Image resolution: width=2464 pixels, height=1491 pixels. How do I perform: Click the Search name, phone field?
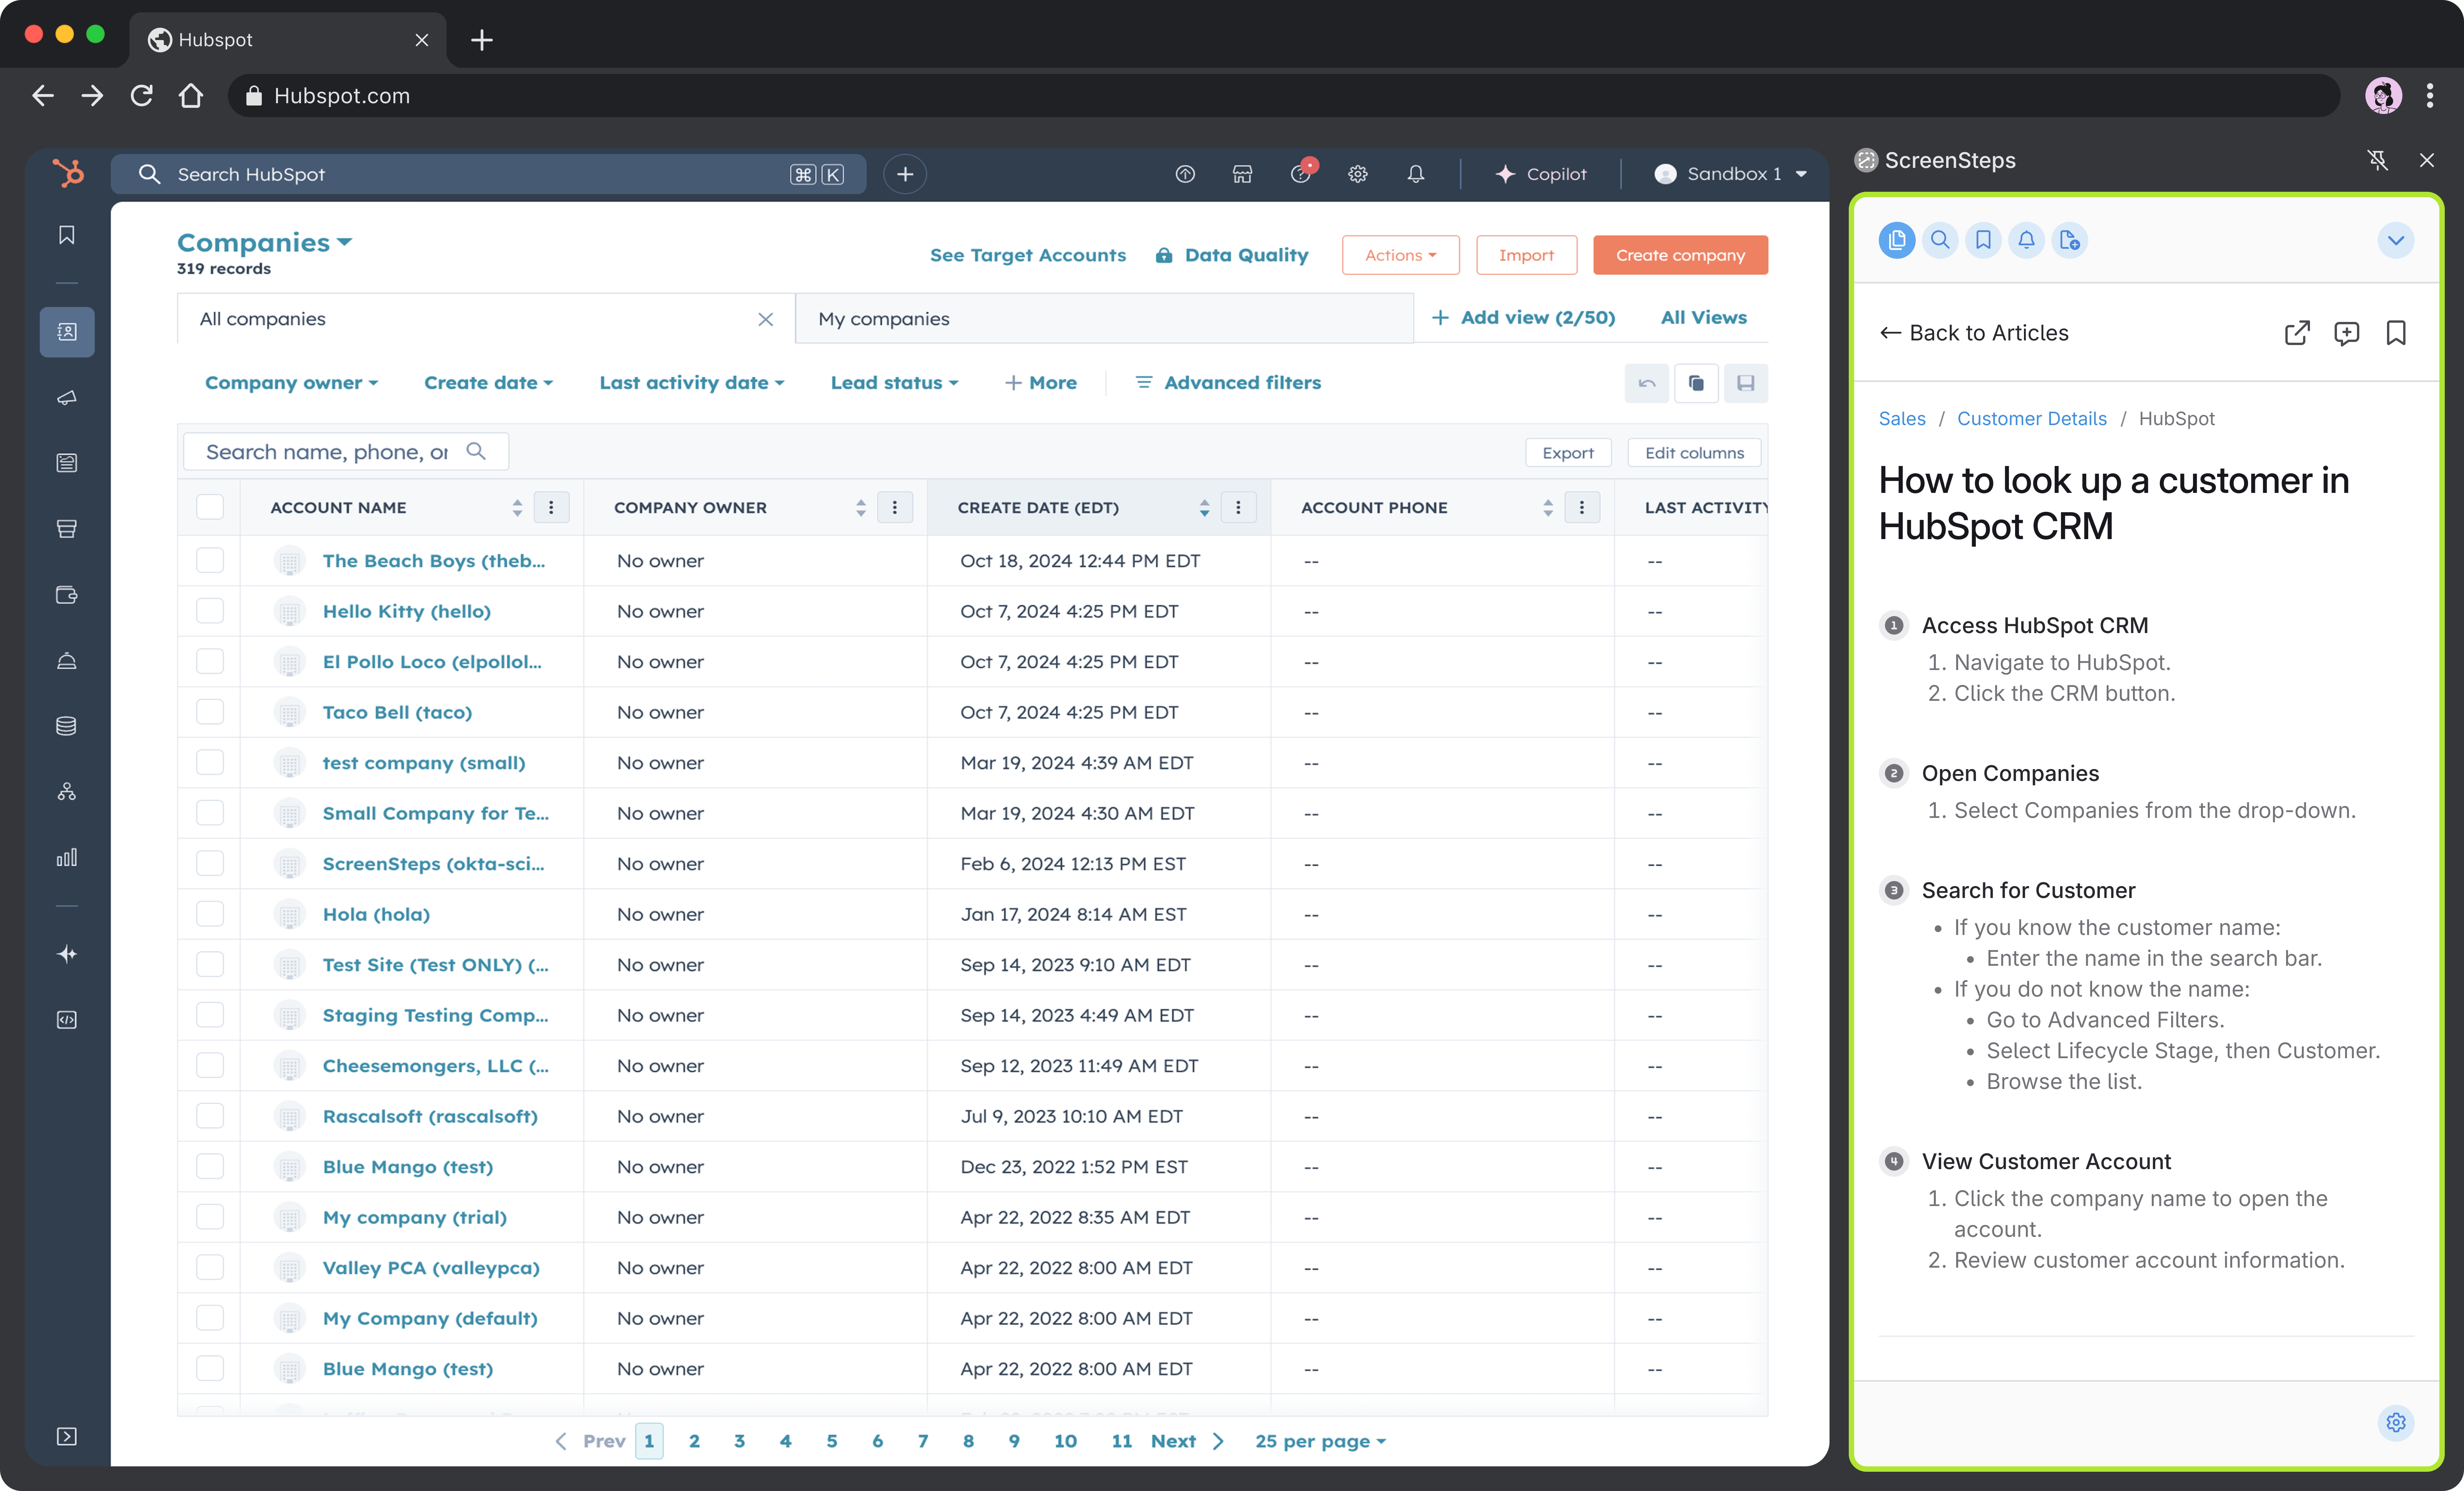346,452
